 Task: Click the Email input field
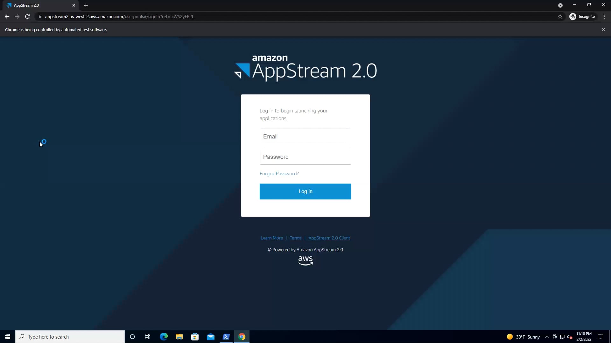pos(305,136)
